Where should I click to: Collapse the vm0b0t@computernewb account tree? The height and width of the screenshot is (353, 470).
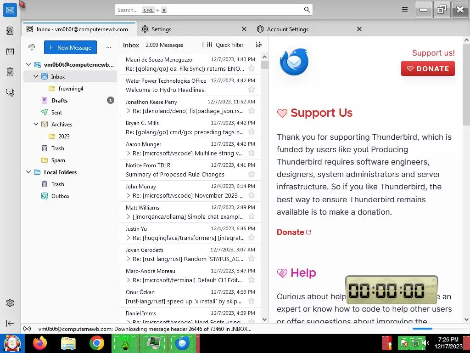(28, 64)
